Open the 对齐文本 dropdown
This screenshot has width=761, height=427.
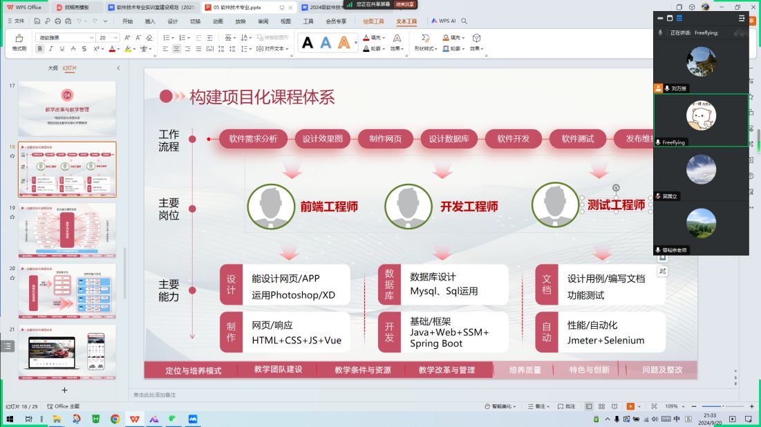point(273,48)
